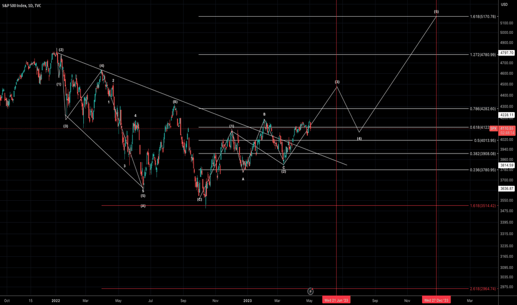The height and width of the screenshot is (305, 517).
Task: Select the red 1.618(3514.42) extension label
Action: [483, 206]
